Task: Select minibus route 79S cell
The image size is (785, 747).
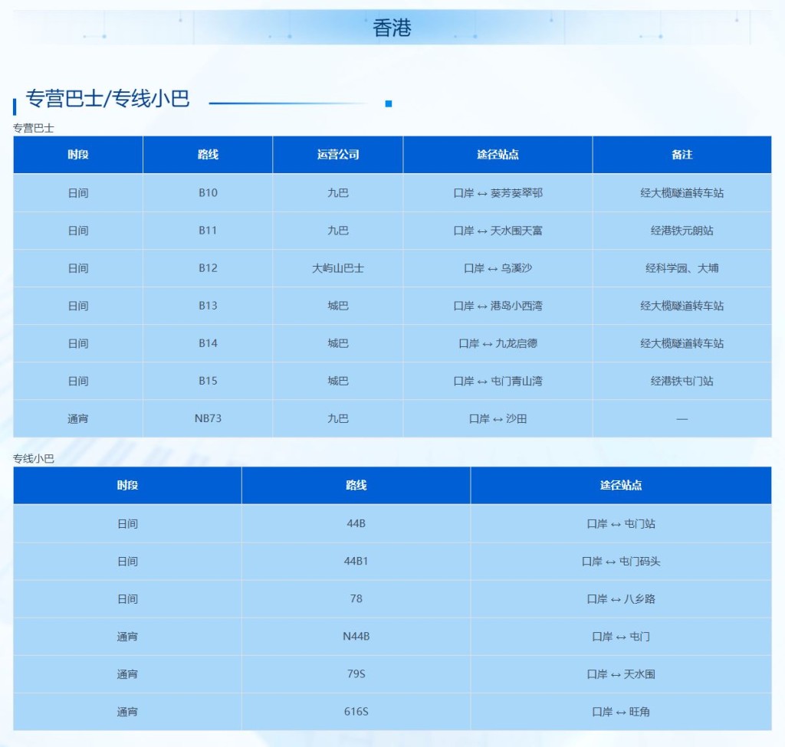Action: (356, 674)
